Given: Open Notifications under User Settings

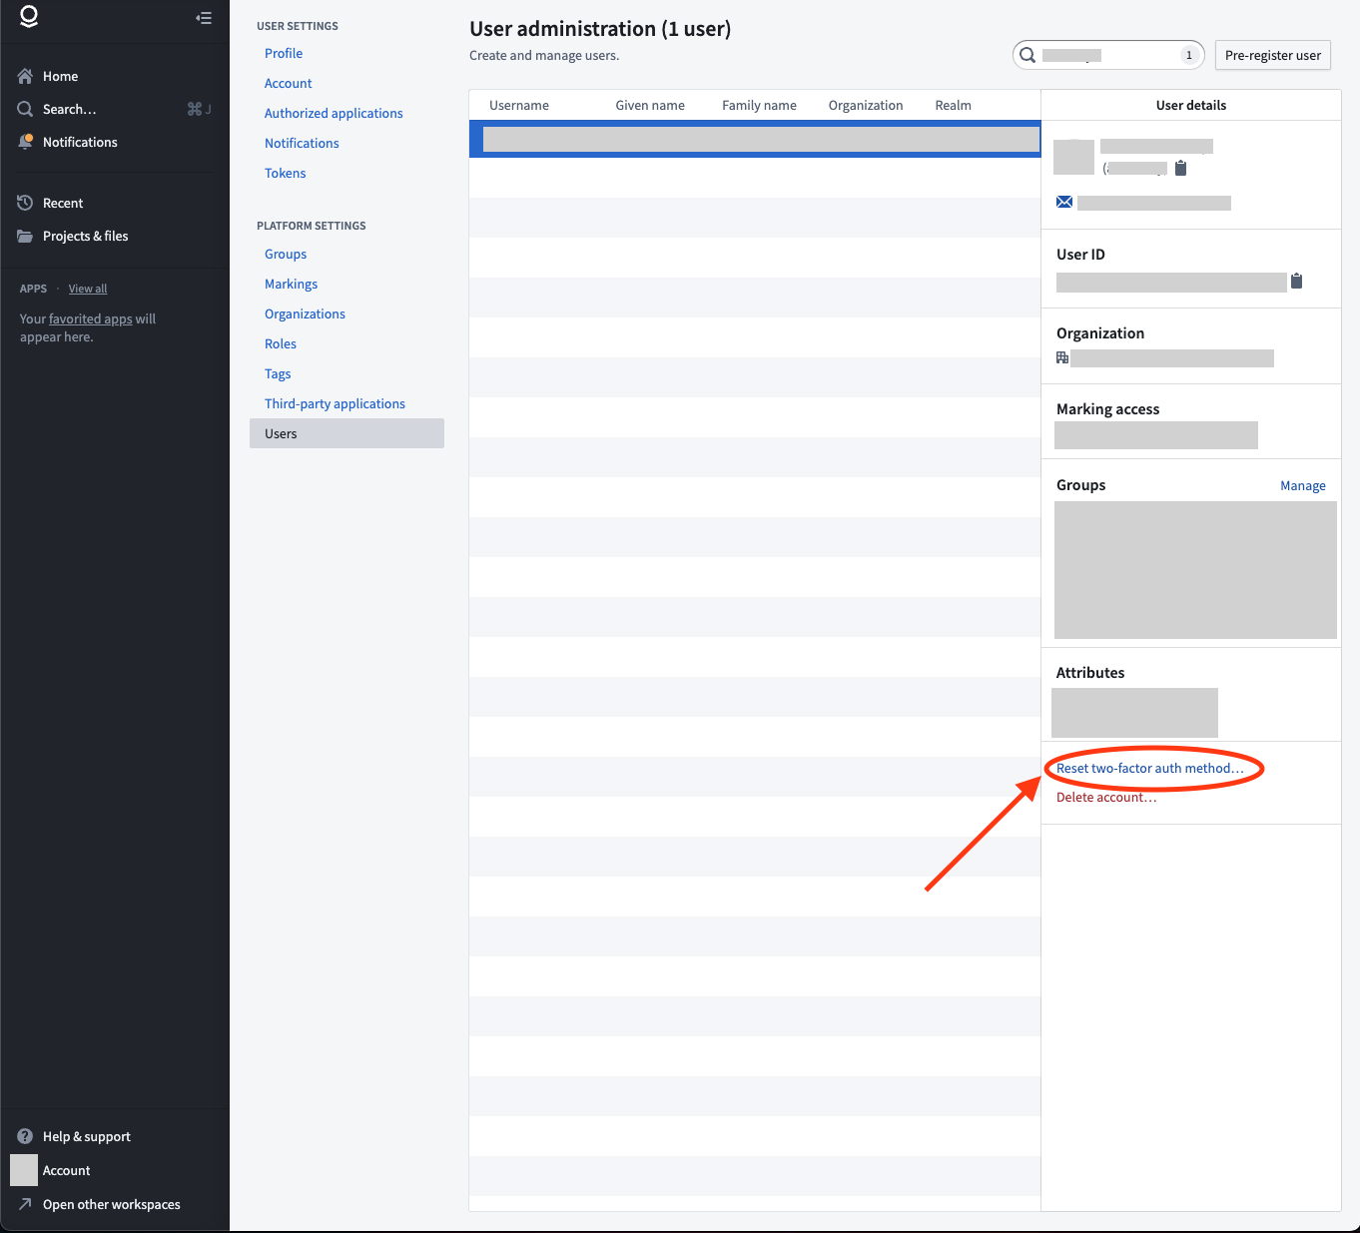Looking at the screenshot, I should (302, 143).
